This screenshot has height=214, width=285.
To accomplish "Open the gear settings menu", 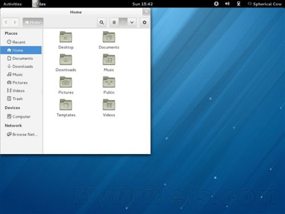I will pos(145,22).
